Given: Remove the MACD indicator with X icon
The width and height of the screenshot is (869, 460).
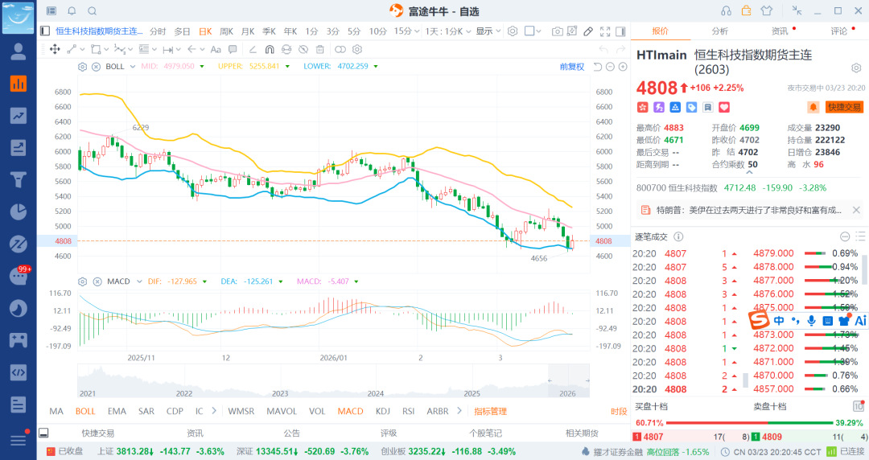Looking at the screenshot, I should click(x=97, y=281).
